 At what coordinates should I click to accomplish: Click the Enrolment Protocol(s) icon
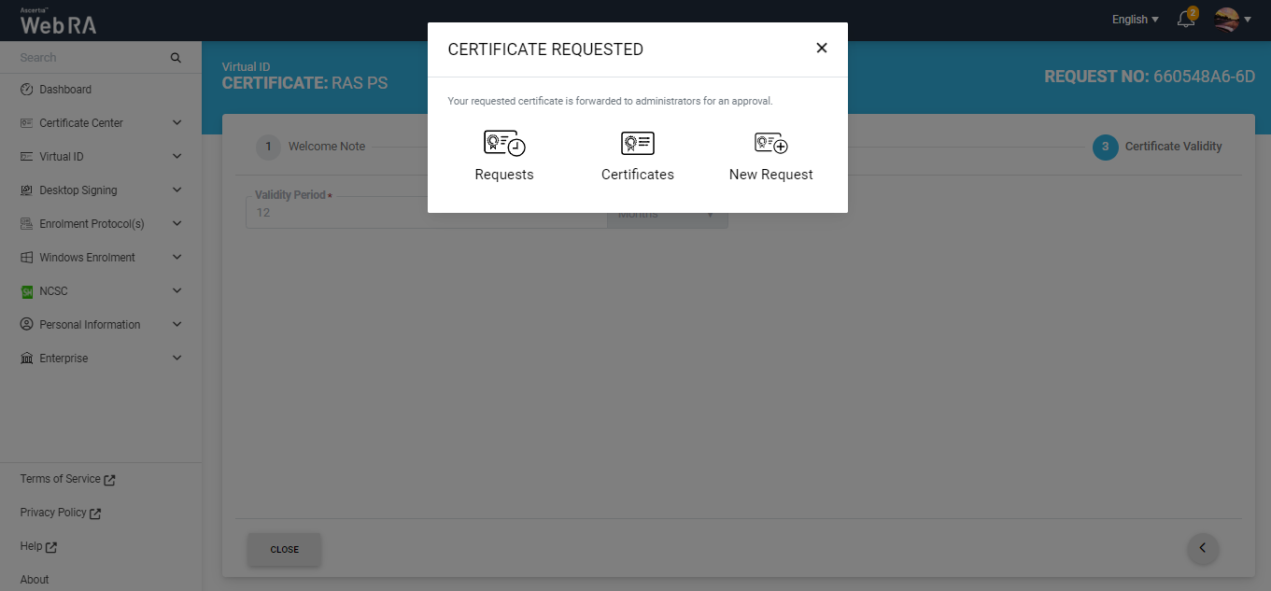(x=26, y=224)
